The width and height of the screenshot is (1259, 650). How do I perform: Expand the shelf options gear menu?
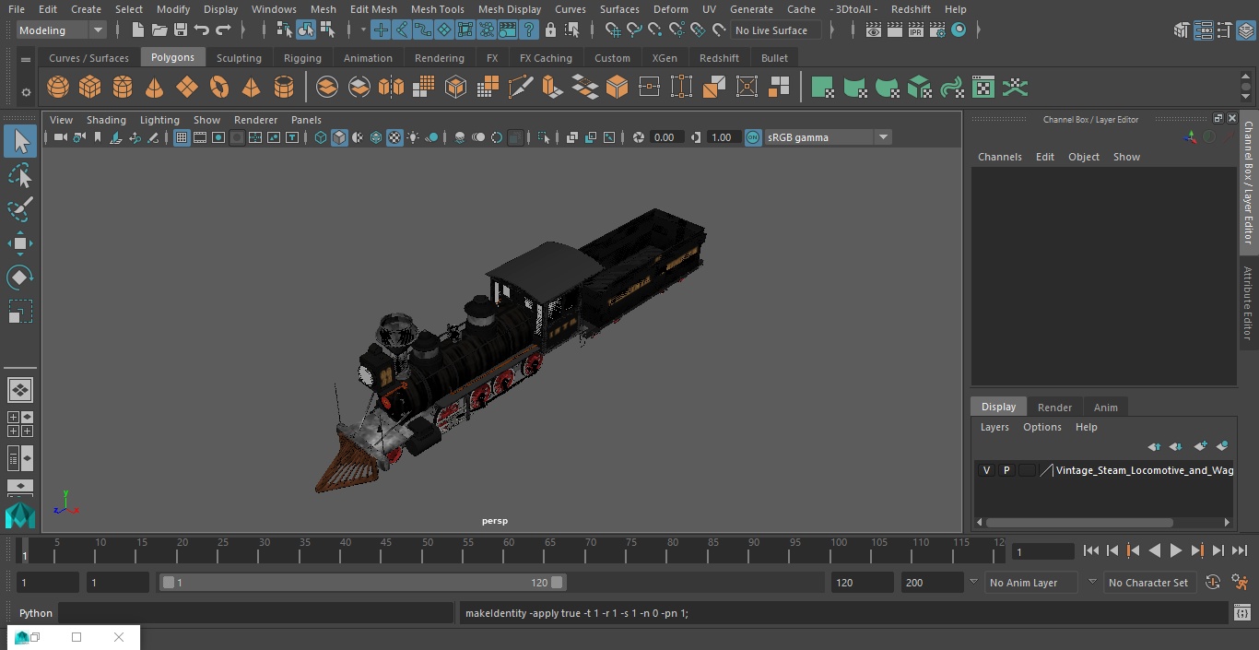(25, 91)
